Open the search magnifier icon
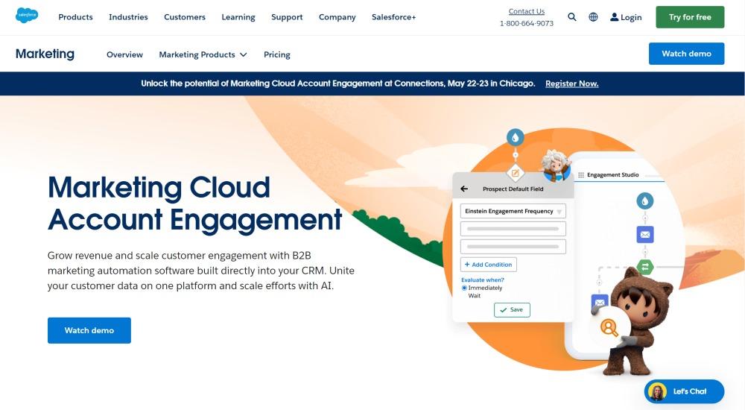 (x=572, y=17)
